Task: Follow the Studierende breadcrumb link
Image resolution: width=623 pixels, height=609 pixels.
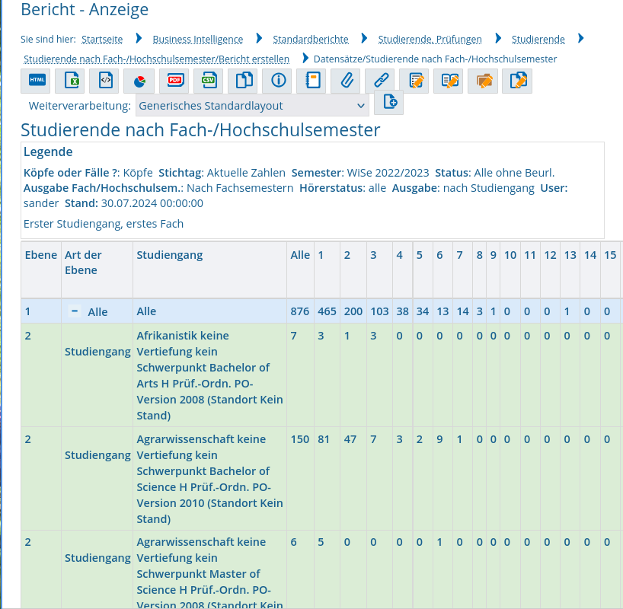Action: (x=538, y=40)
